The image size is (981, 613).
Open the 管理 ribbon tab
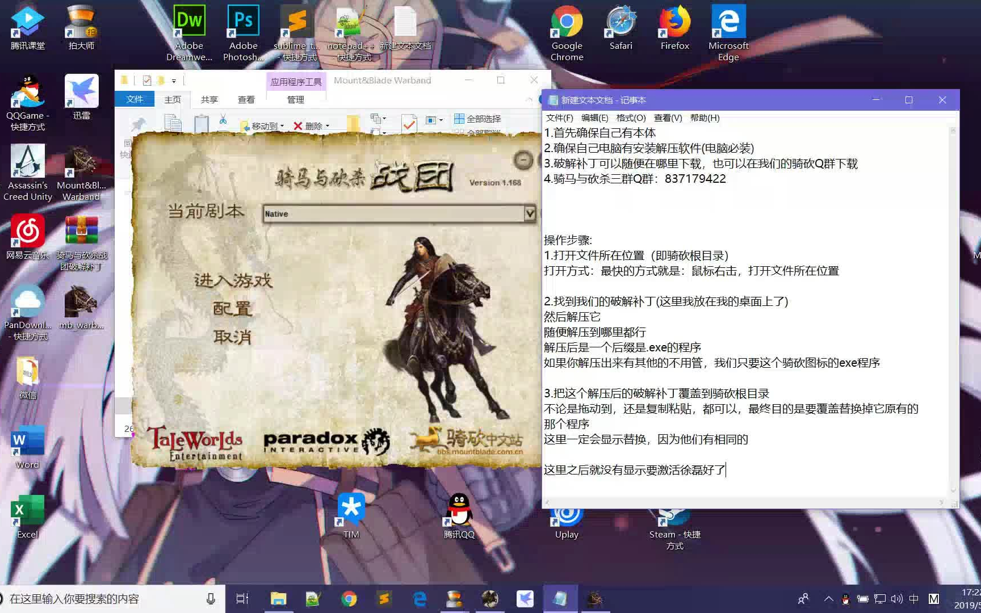(x=296, y=99)
